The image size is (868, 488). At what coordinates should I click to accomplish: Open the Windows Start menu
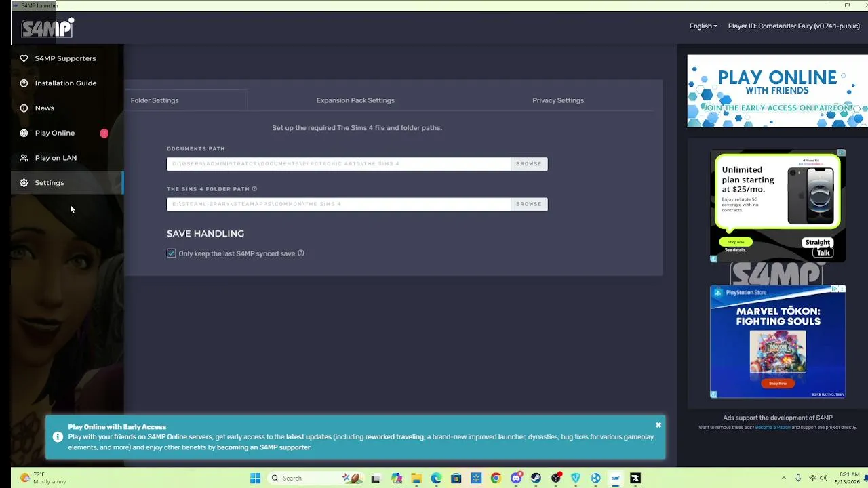255,479
